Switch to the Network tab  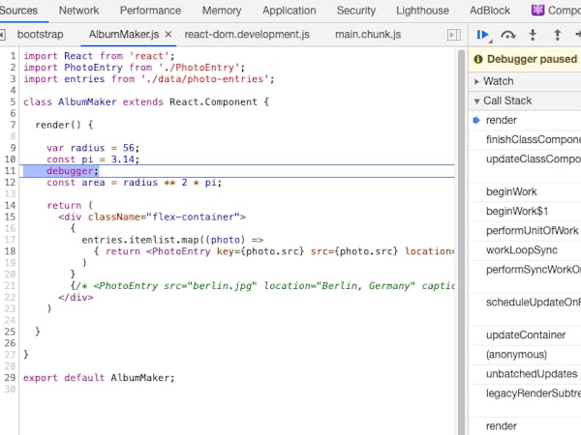79,11
